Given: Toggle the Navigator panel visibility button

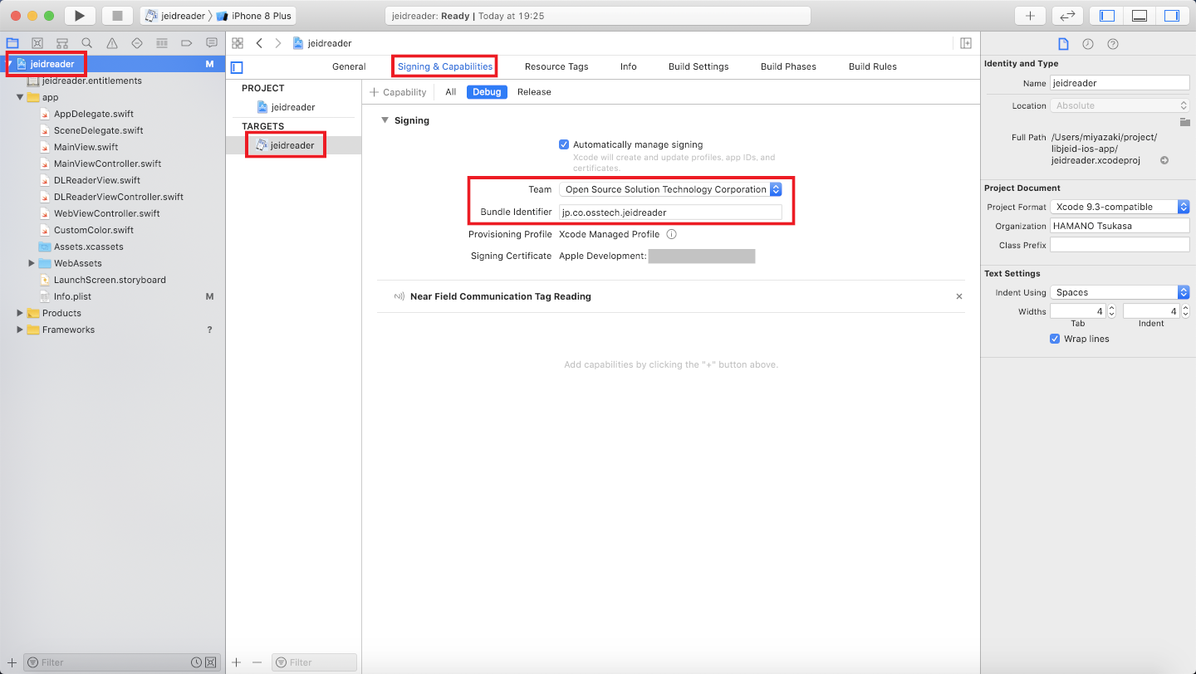Looking at the screenshot, I should click(1106, 16).
